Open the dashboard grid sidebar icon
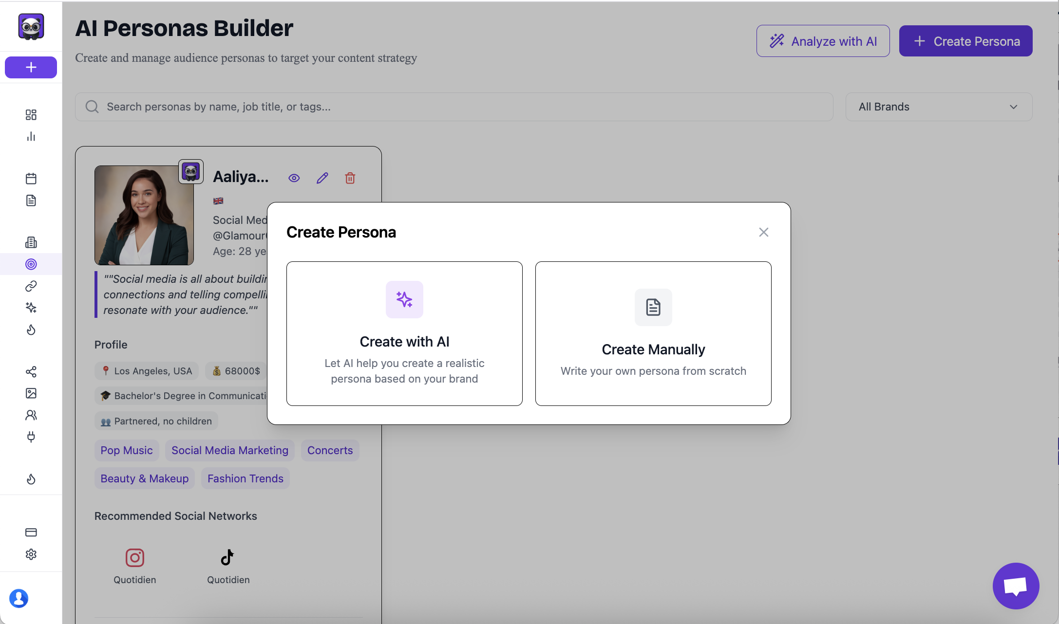This screenshot has height=624, width=1059. point(31,115)
